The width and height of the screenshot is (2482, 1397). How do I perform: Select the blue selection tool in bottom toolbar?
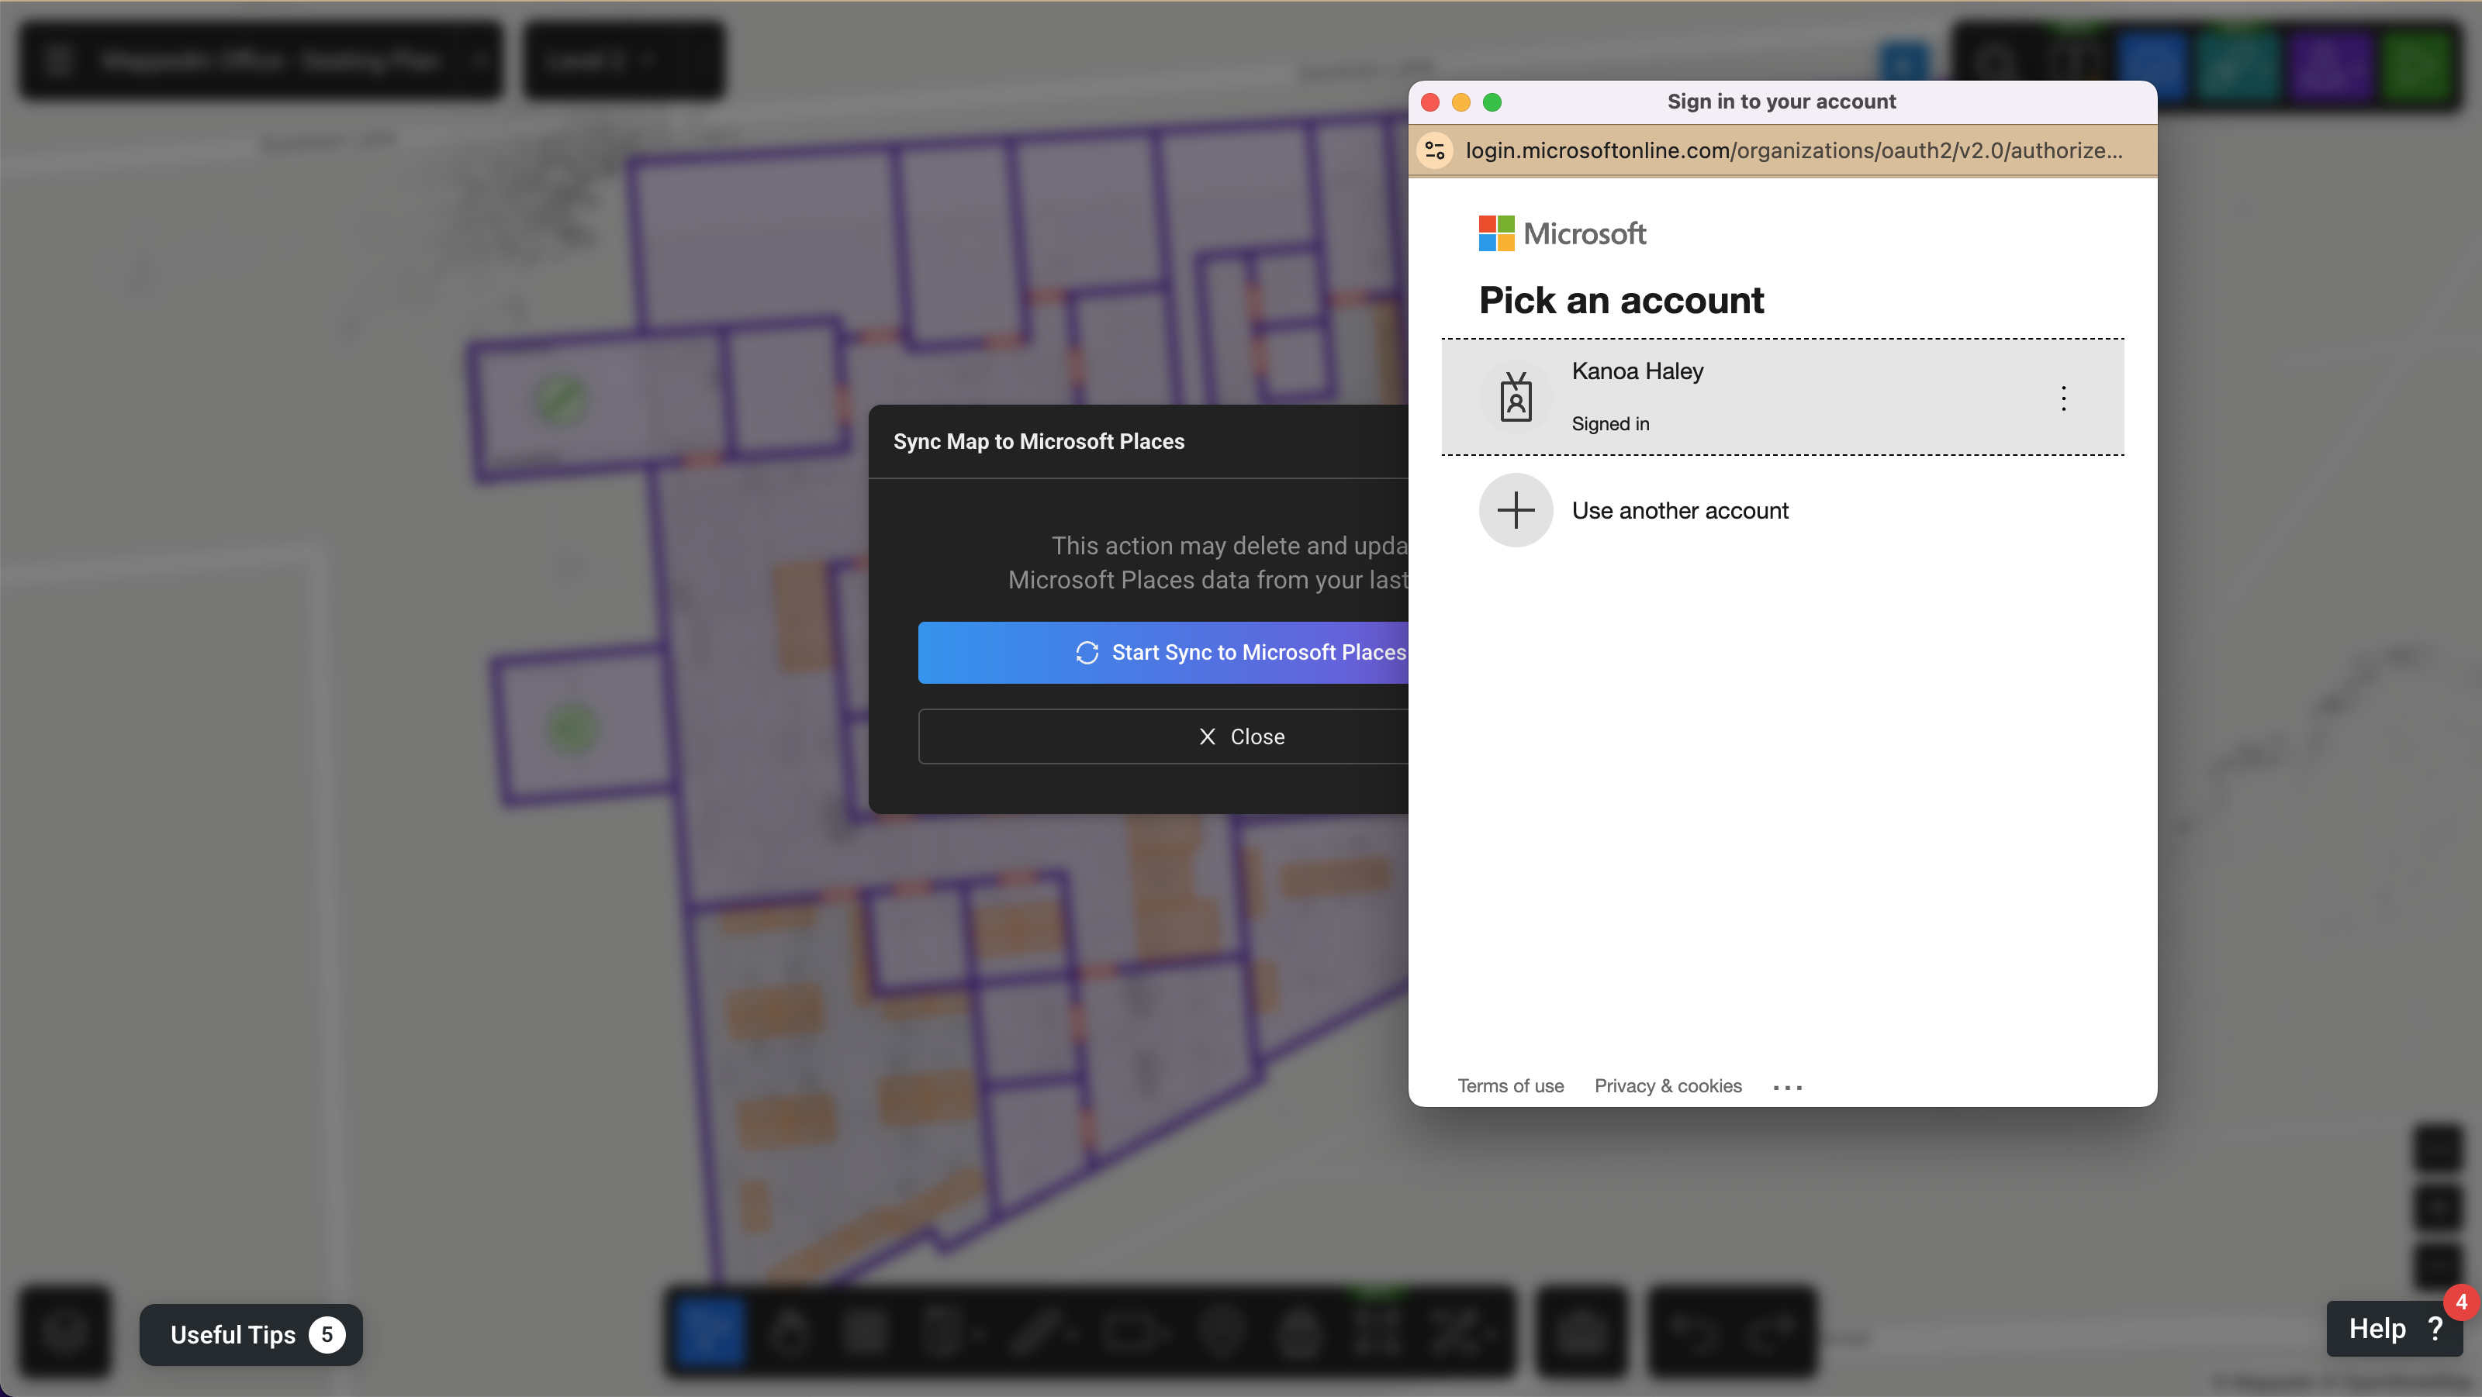[709, 1333]
